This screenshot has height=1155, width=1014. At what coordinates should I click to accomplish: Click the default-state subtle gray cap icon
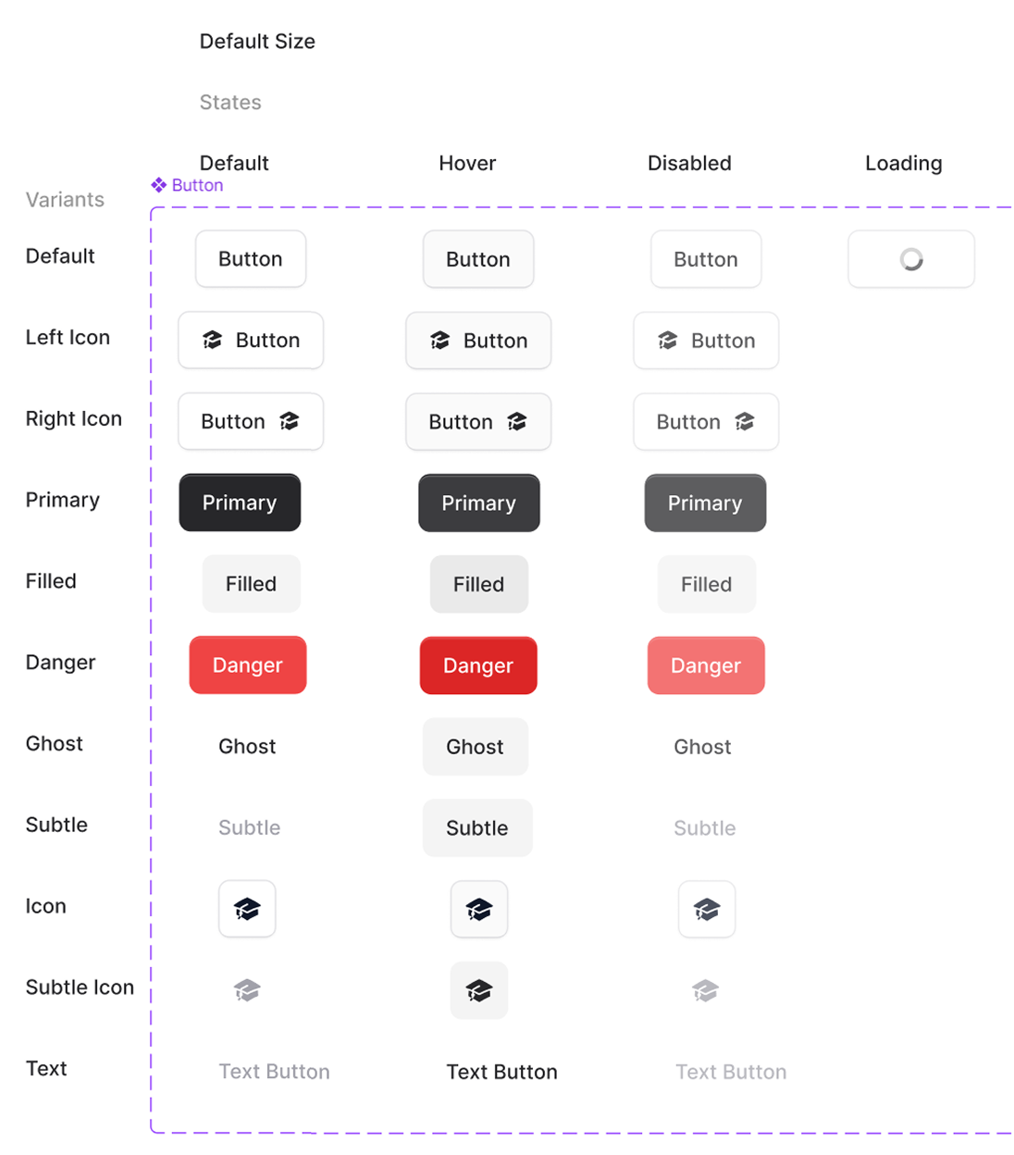[247, 990]
